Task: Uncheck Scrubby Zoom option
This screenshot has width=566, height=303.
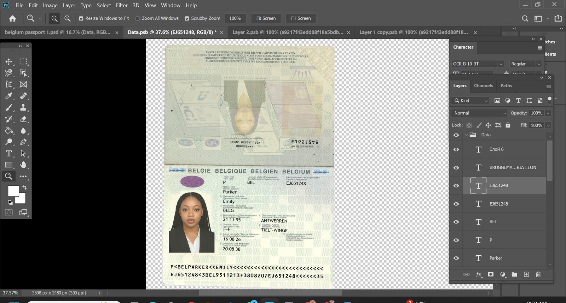Action: tap(187, 18)
